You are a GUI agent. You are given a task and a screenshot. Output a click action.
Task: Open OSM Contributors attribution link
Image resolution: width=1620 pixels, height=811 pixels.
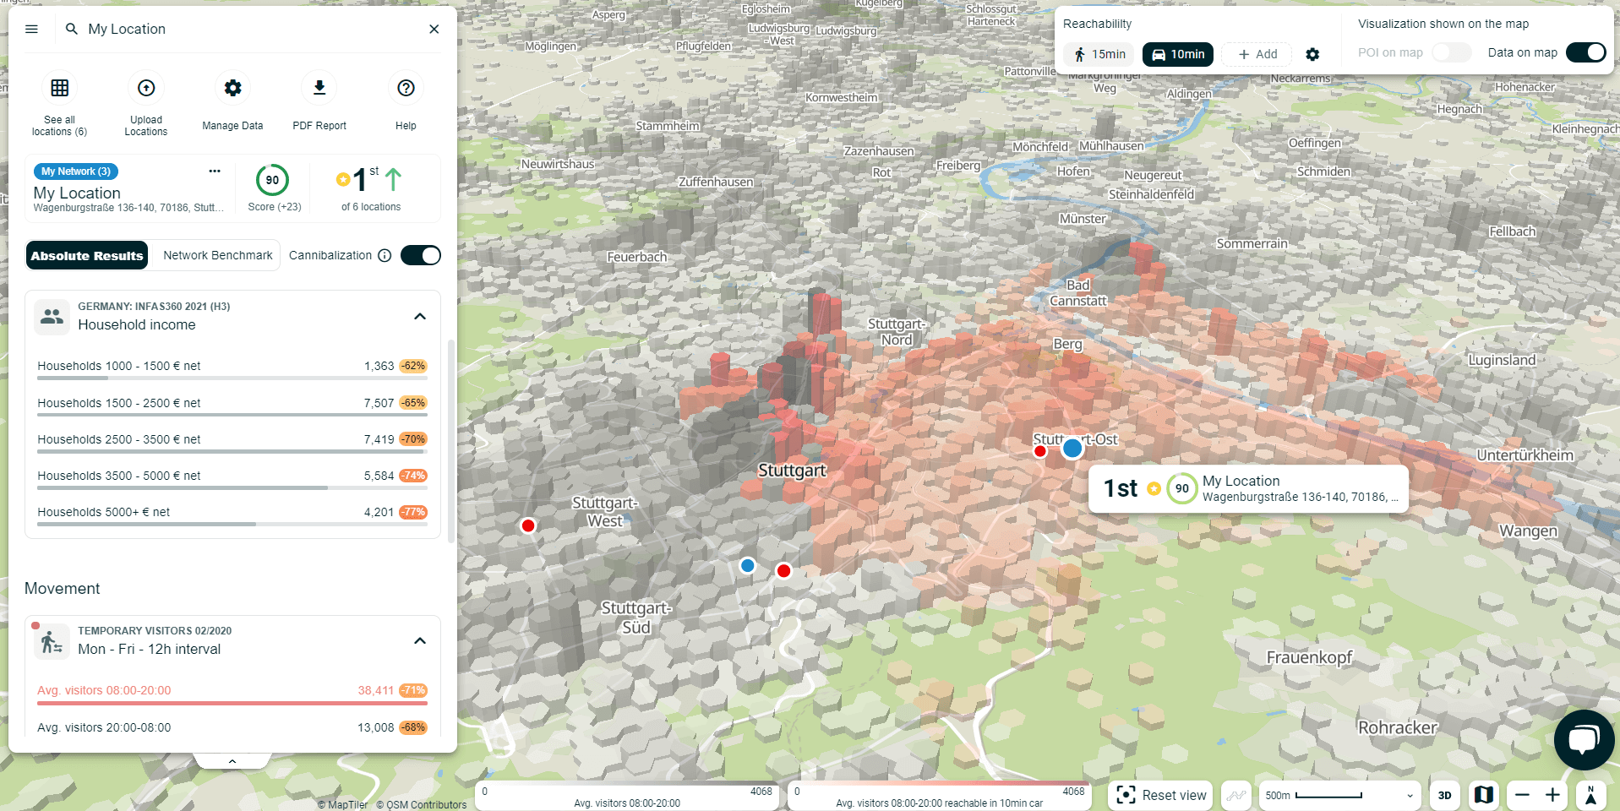[421, 804]
